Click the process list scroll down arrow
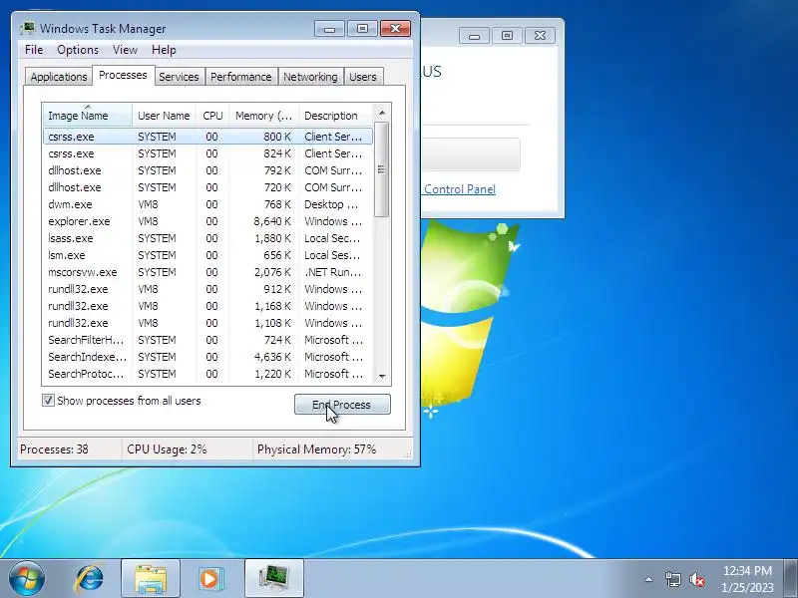Screen dimensions: 798x598 382,377
